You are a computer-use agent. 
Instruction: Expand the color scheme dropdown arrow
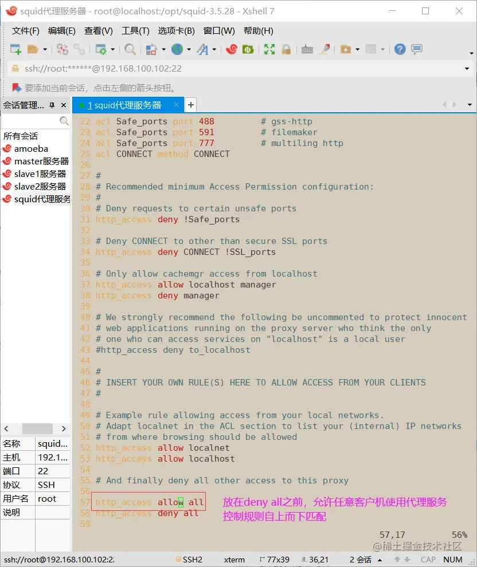tap(163, 49)
